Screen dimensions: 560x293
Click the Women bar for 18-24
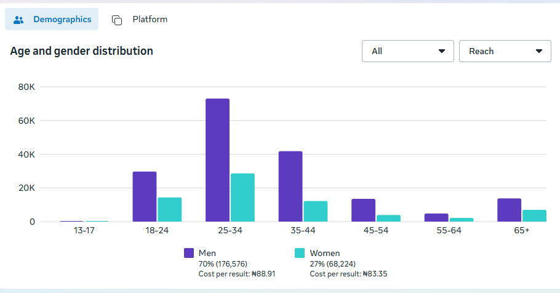pos(170,210)
